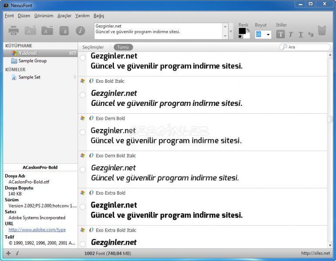Click the font list scrollbar thumb
This screenshot has width=336, height=261.
tap(330, 119)
